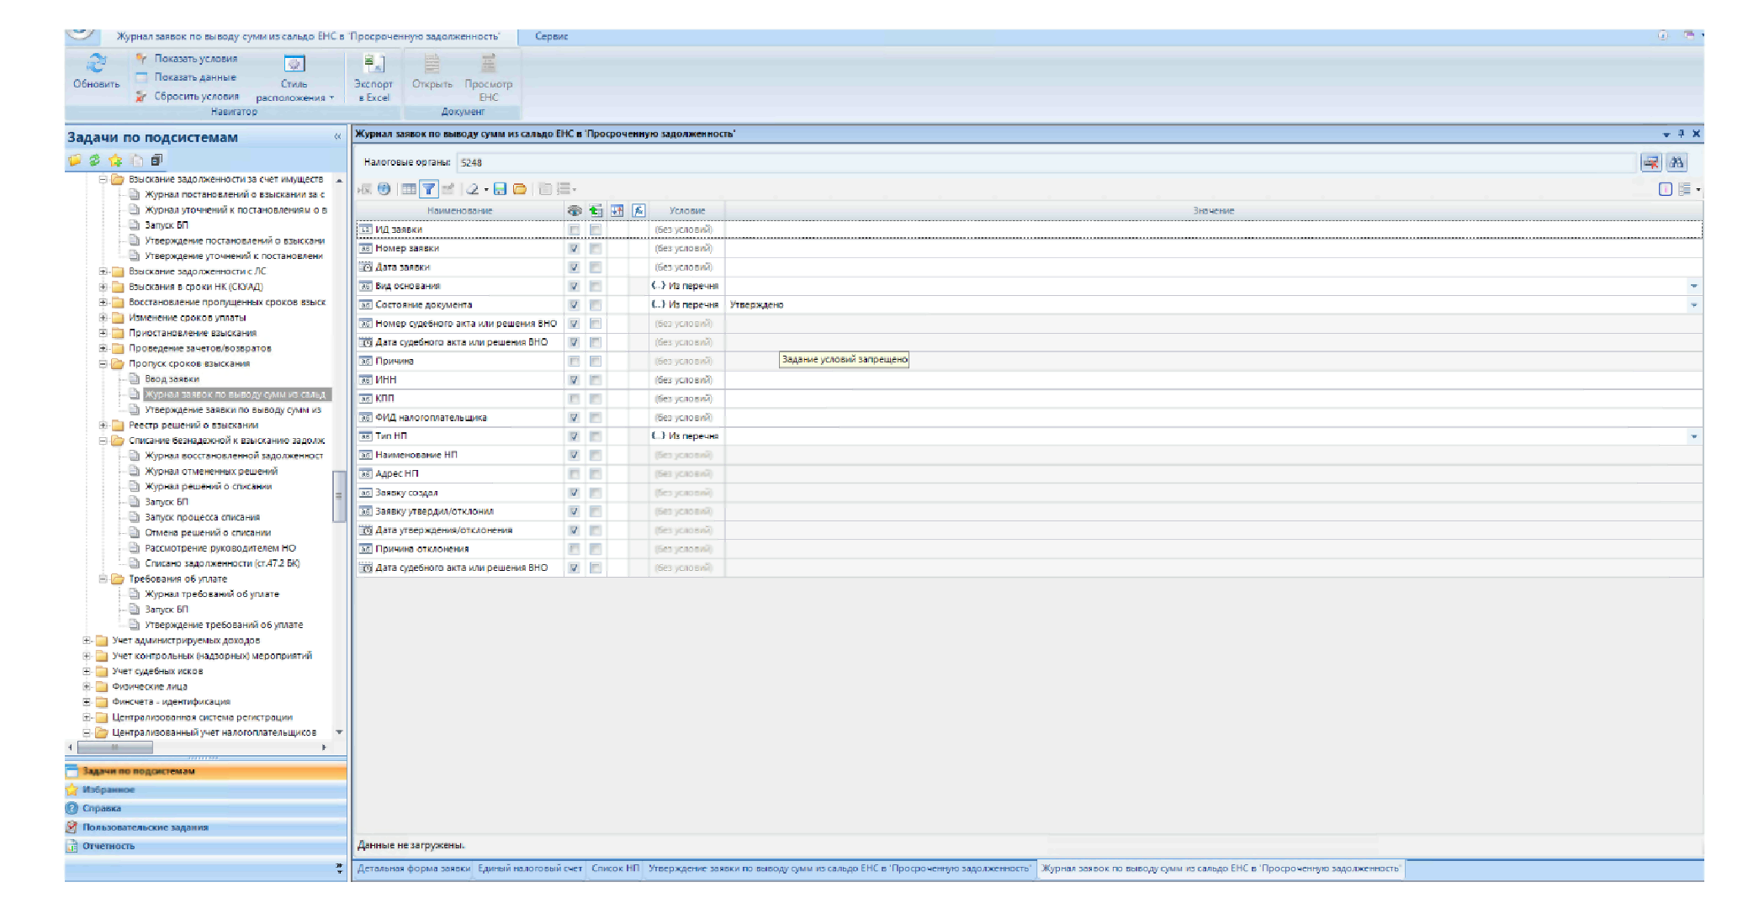Click the eraser clear conditions icon
The image size is (1743, 919).
pos(473,189)
